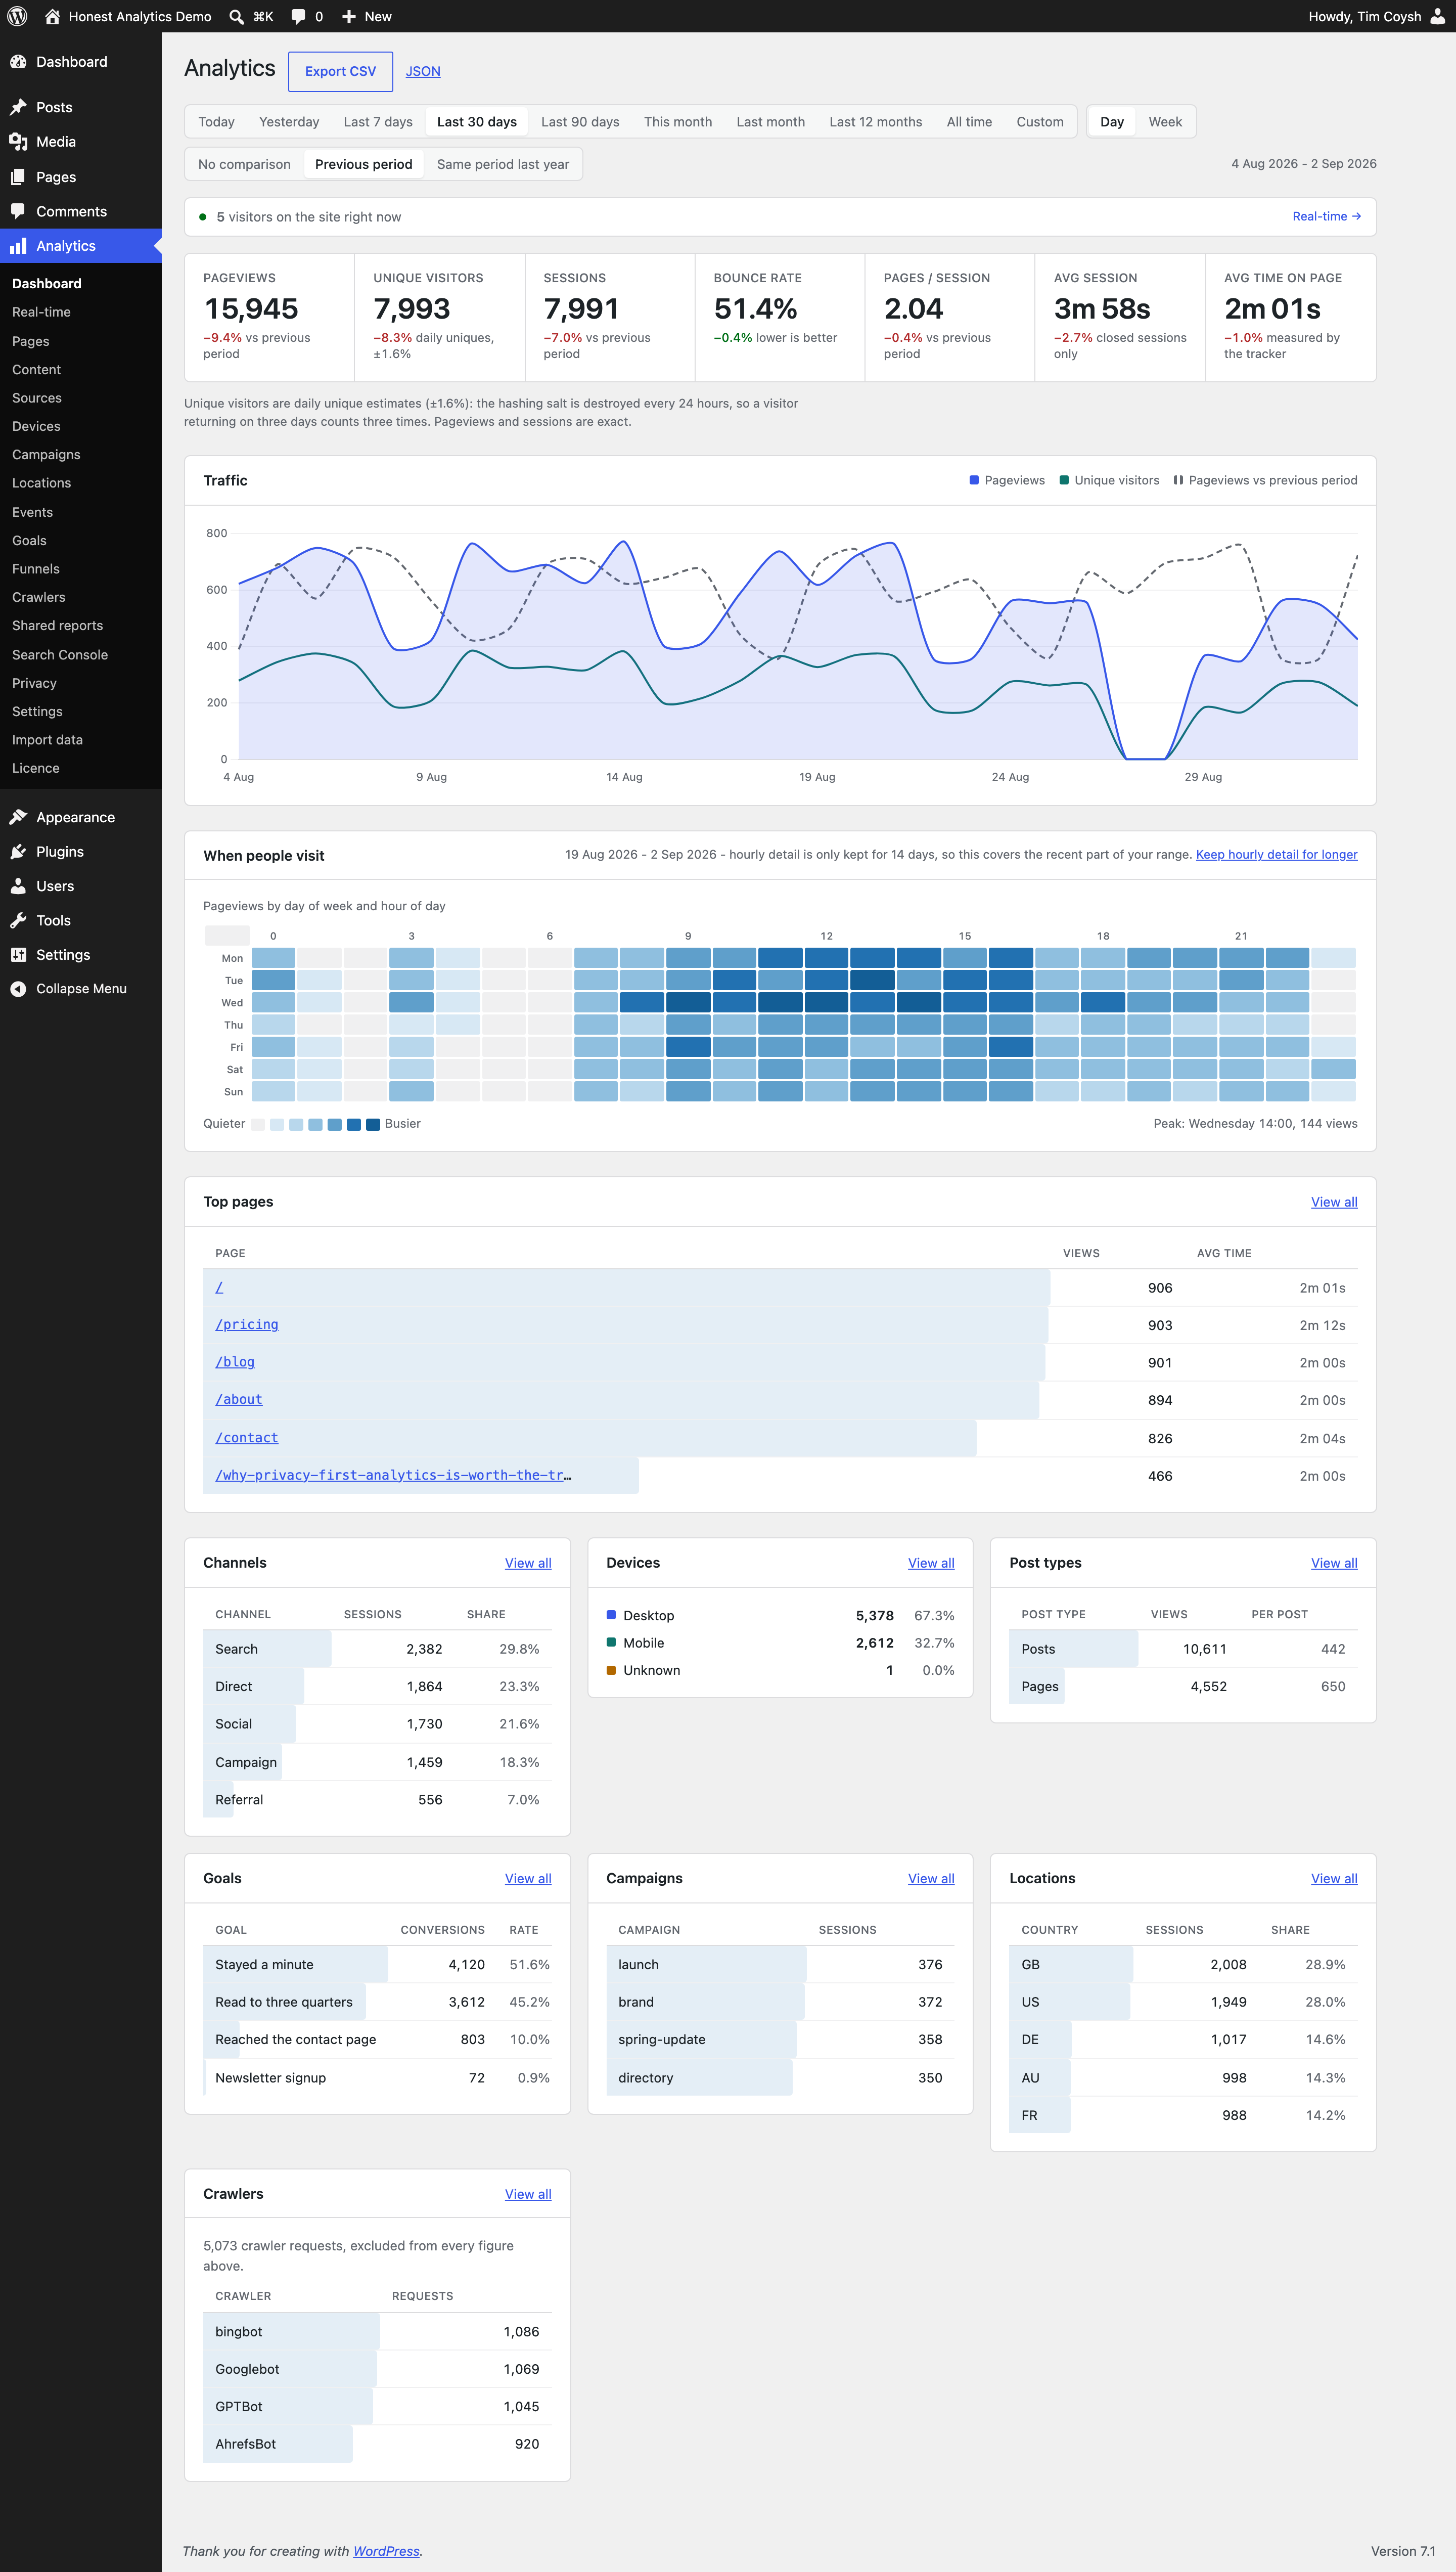The width and height of the screenshot is (1456, 2572).
Task: Select the Today range tab
Action: pos(216,122)
